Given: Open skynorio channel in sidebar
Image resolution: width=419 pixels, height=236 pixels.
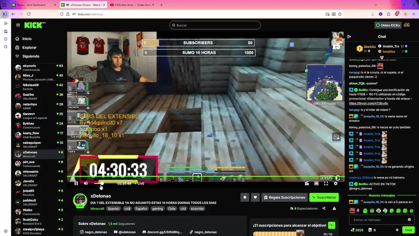Looking at the screenshot, I should point(39,68).
